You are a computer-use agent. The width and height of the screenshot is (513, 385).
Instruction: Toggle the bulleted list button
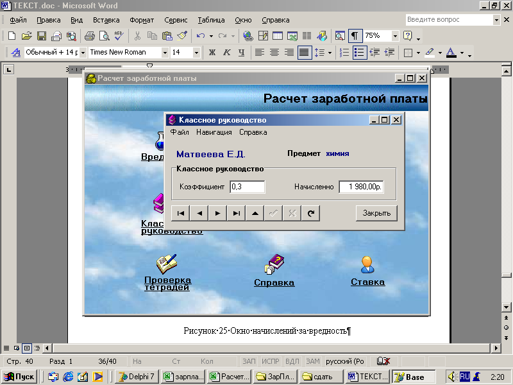[x=359, y=53]
